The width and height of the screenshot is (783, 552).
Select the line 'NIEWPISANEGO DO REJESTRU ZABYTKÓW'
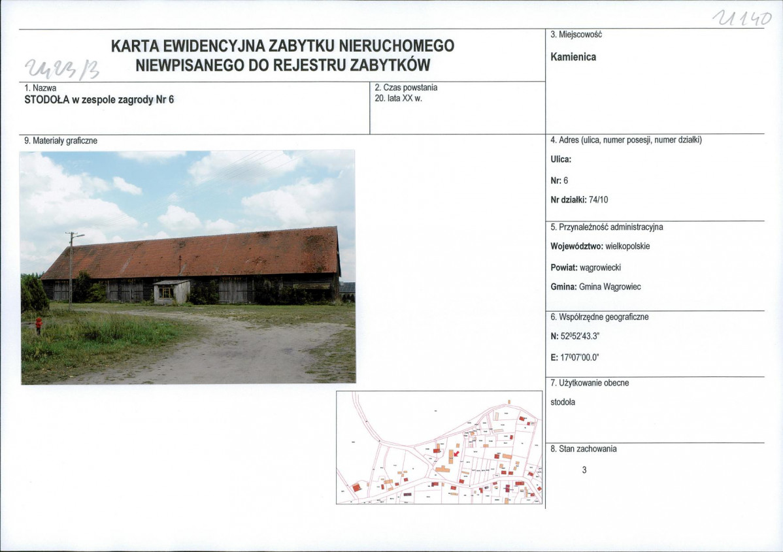point(282,65)
